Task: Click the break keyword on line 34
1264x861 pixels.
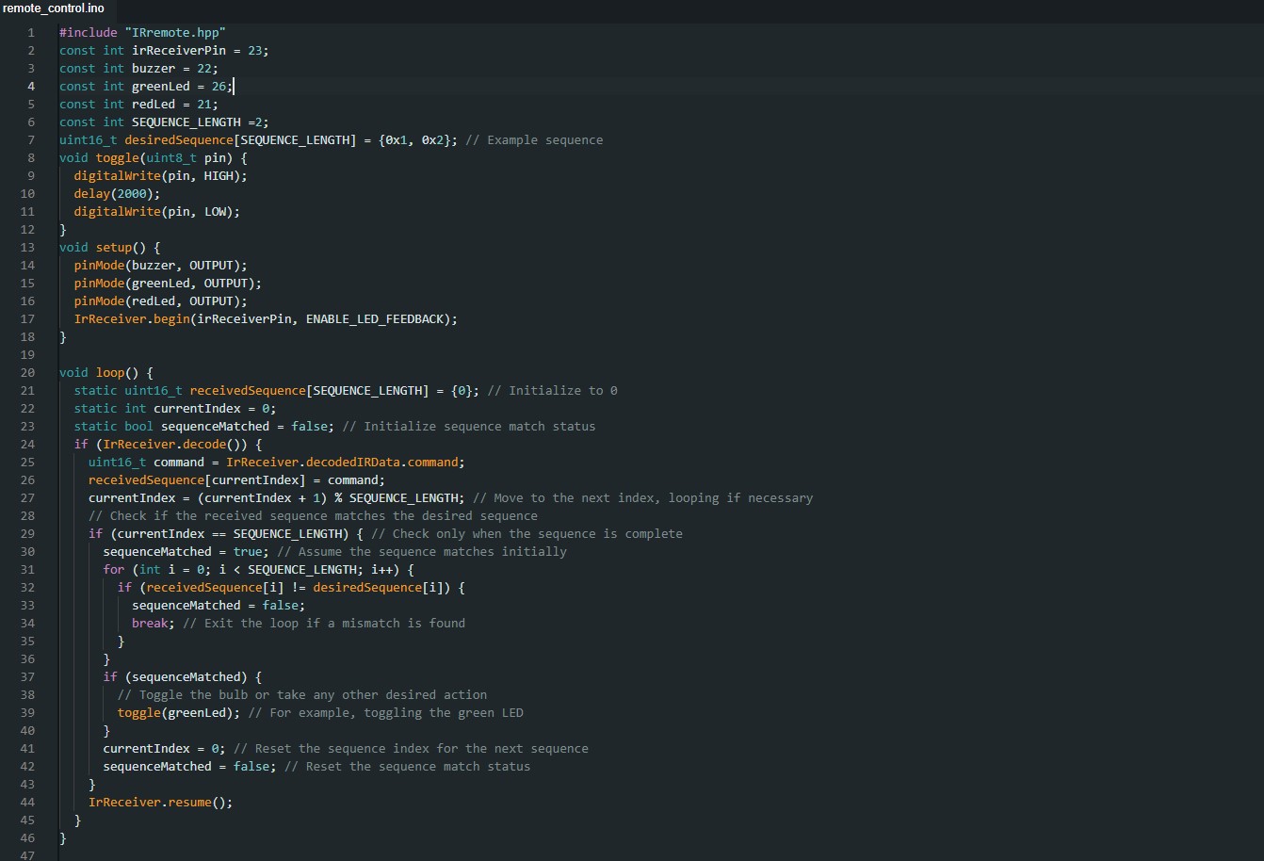Action: click(x=150, y=623)
